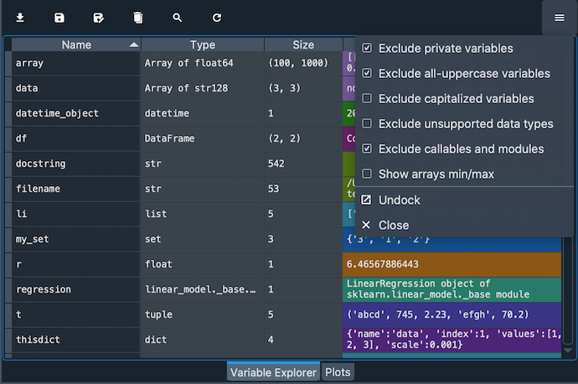
Task: Select the Variable Explorer tab
Action: [x=273, y=372]
